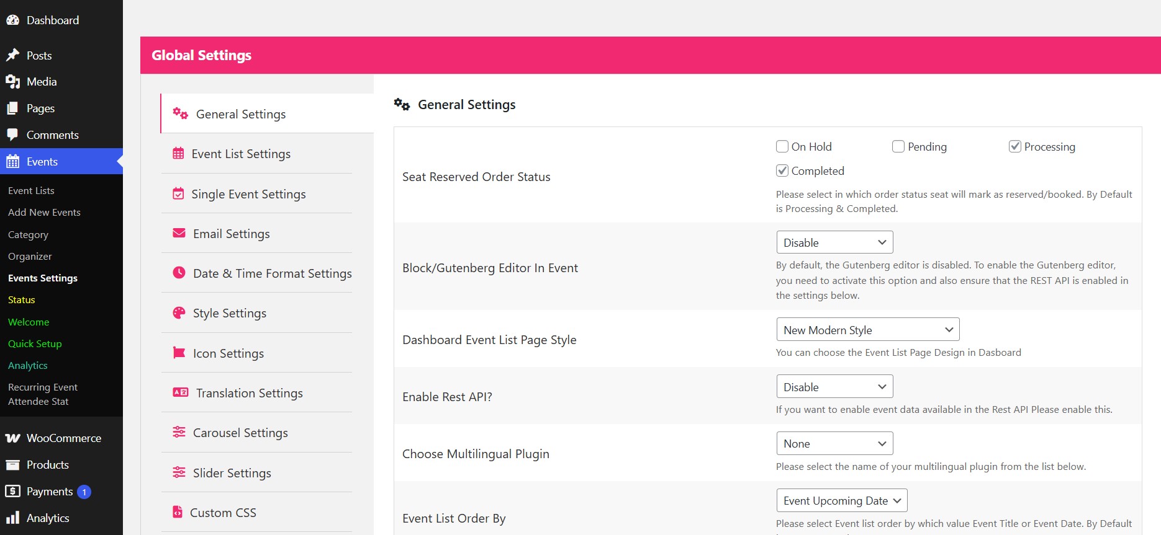
Task: Click the Posts pushpin icon
Action: tap(12, 55)
